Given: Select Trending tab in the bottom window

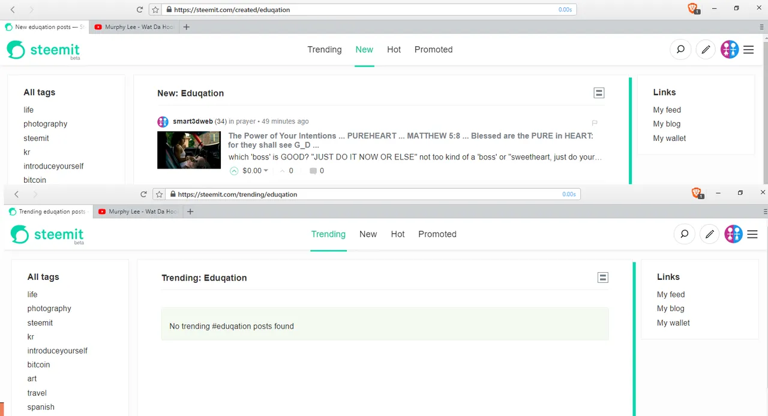Looking at the screenshot, I should point(328,234).
